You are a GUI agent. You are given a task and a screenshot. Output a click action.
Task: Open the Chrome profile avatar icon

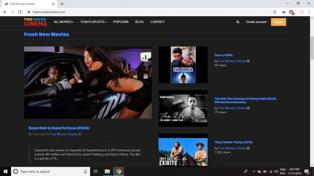[301, 12]
